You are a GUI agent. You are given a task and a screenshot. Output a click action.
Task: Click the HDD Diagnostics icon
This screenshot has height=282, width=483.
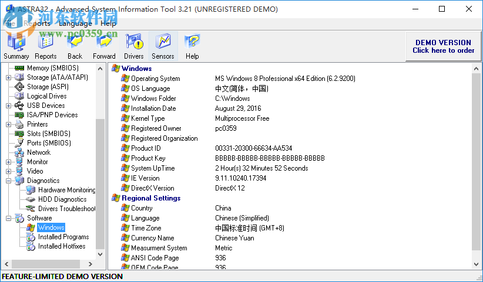31,199
